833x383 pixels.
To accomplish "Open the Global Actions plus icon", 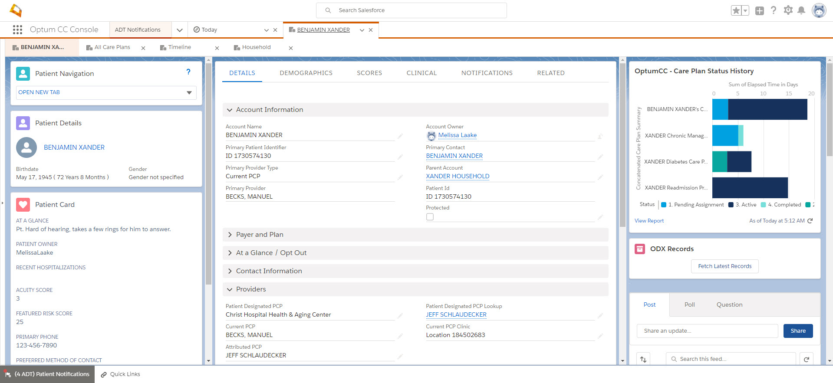I will tap(759, 11).
